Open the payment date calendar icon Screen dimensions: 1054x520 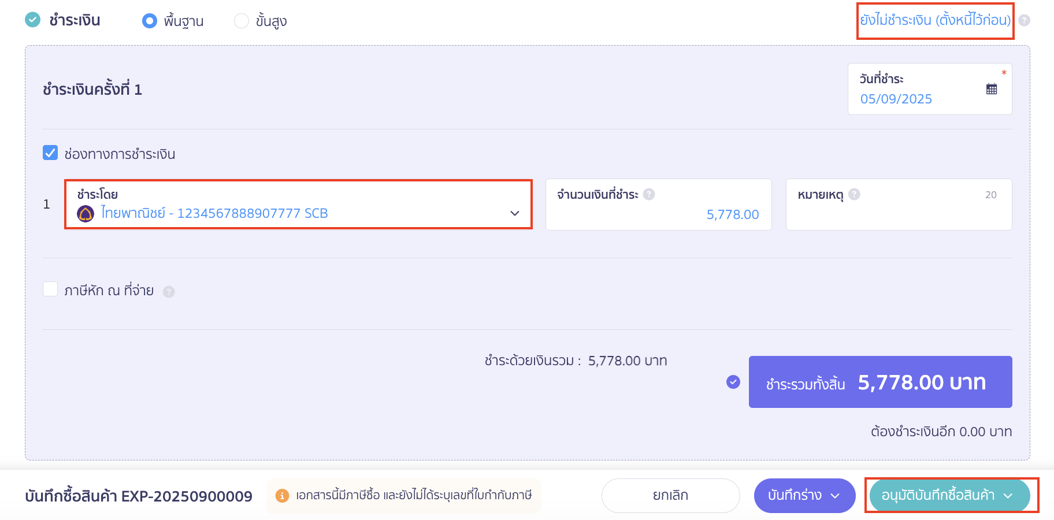[991, 88]
